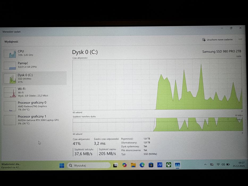Open the clock showing 00:27 25.12.2025

[x=239, y=164]
